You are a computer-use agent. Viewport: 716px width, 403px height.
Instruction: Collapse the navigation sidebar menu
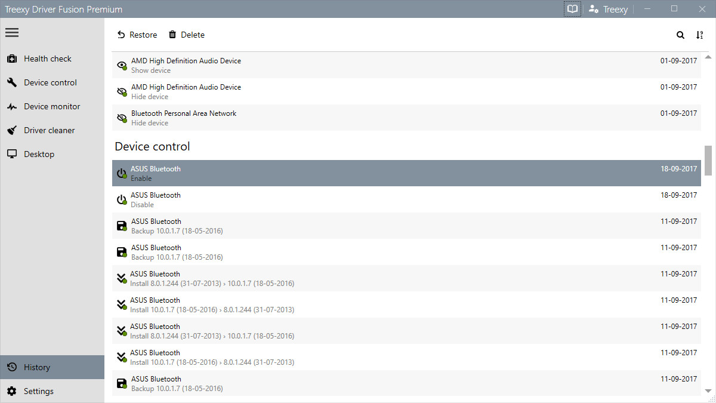tap(12, 32)
